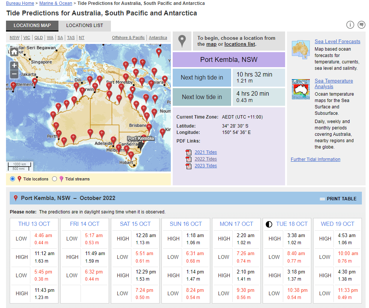Filter map to NT
The height and width of the screenshot is (308, 369).
coord(81,38)
